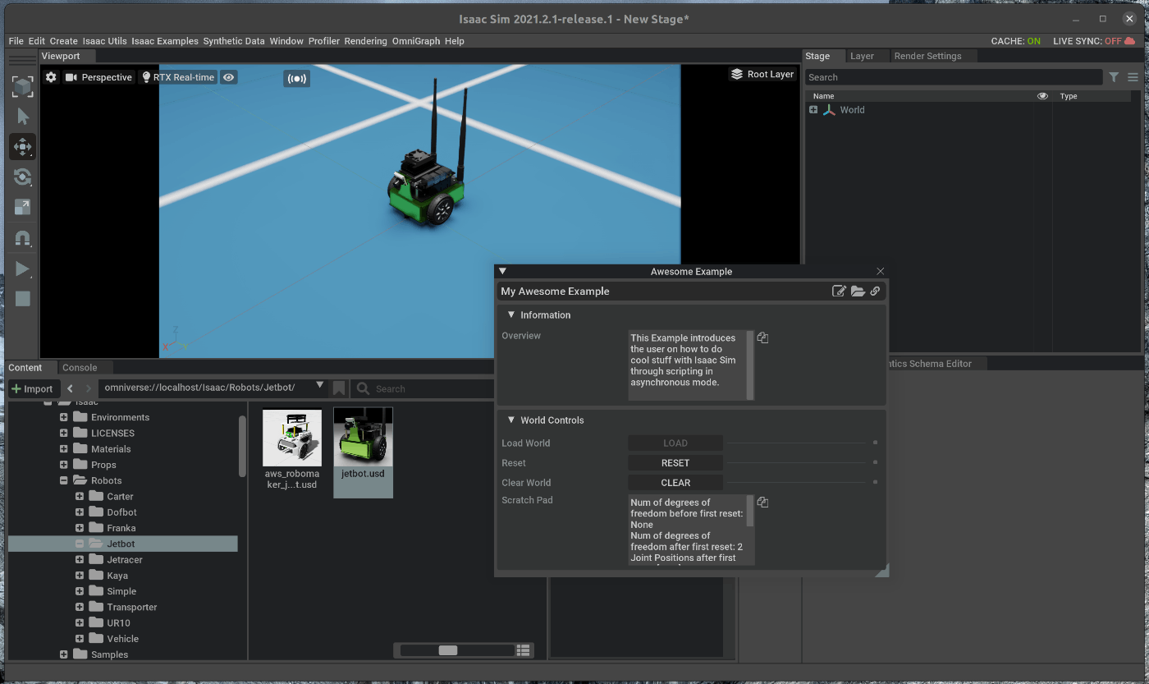This screenshot has width=1149, height=684.
Task: Open the Isaac Examples menu
Action: (165, 41)
